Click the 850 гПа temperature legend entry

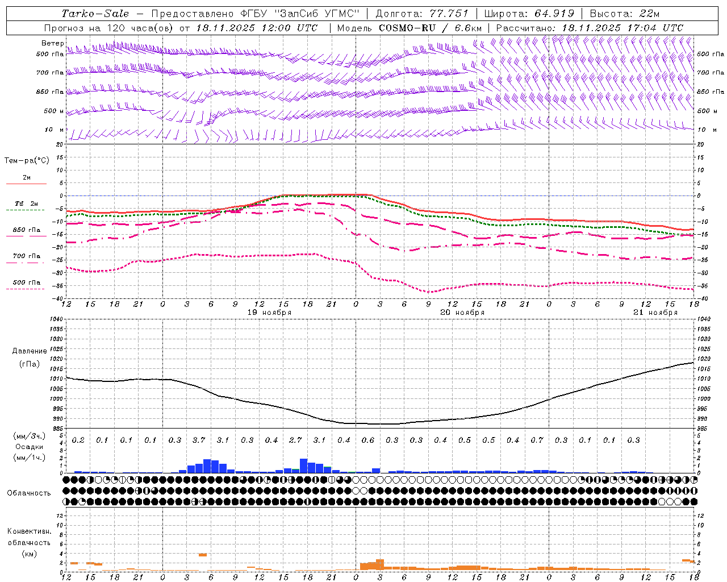pyautogui.click(x=26, y=233)
